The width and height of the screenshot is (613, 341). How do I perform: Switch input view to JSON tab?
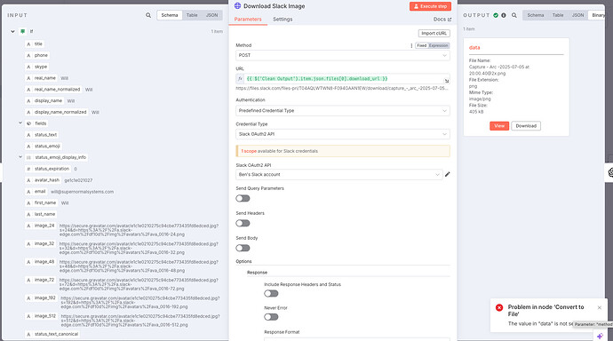point(212,15)
